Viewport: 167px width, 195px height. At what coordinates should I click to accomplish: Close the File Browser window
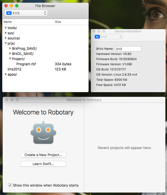6,6
